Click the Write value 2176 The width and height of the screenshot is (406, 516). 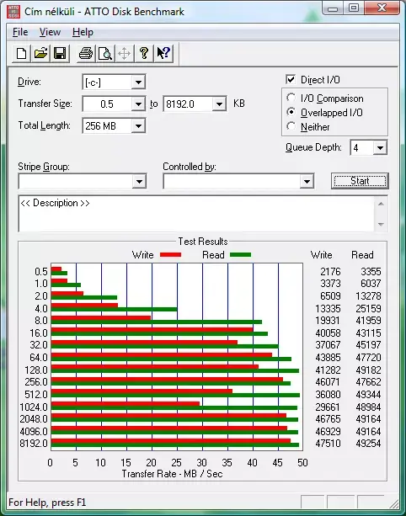(x=330, y=272)
